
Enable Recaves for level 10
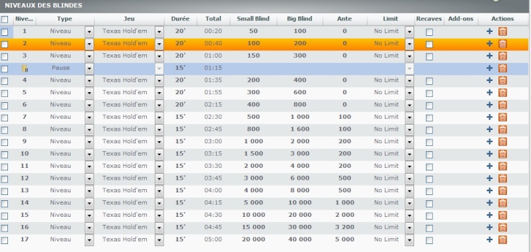(429, 155)
